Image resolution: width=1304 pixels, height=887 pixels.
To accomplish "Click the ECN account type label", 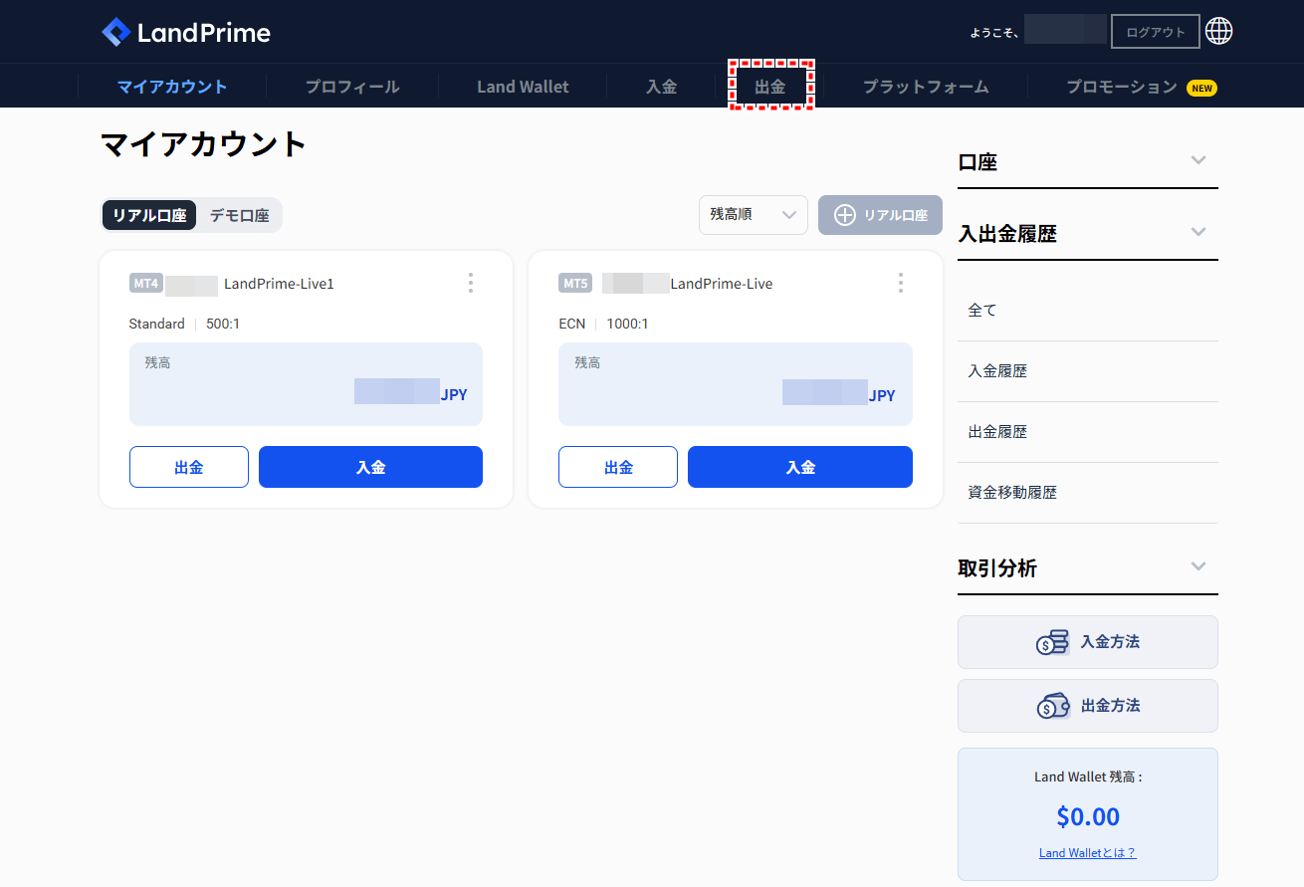I will (572, 324).
